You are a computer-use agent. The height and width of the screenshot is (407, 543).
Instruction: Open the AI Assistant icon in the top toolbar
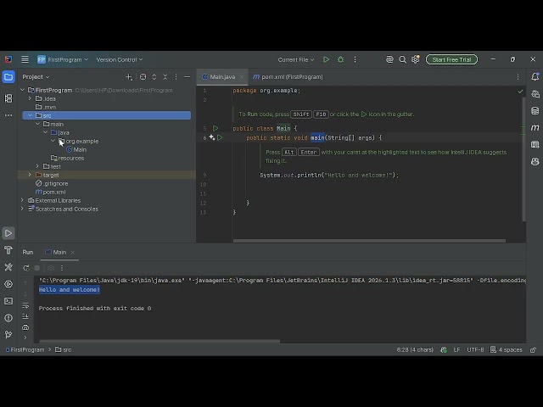pyautogui.click(x=389, y=59)
